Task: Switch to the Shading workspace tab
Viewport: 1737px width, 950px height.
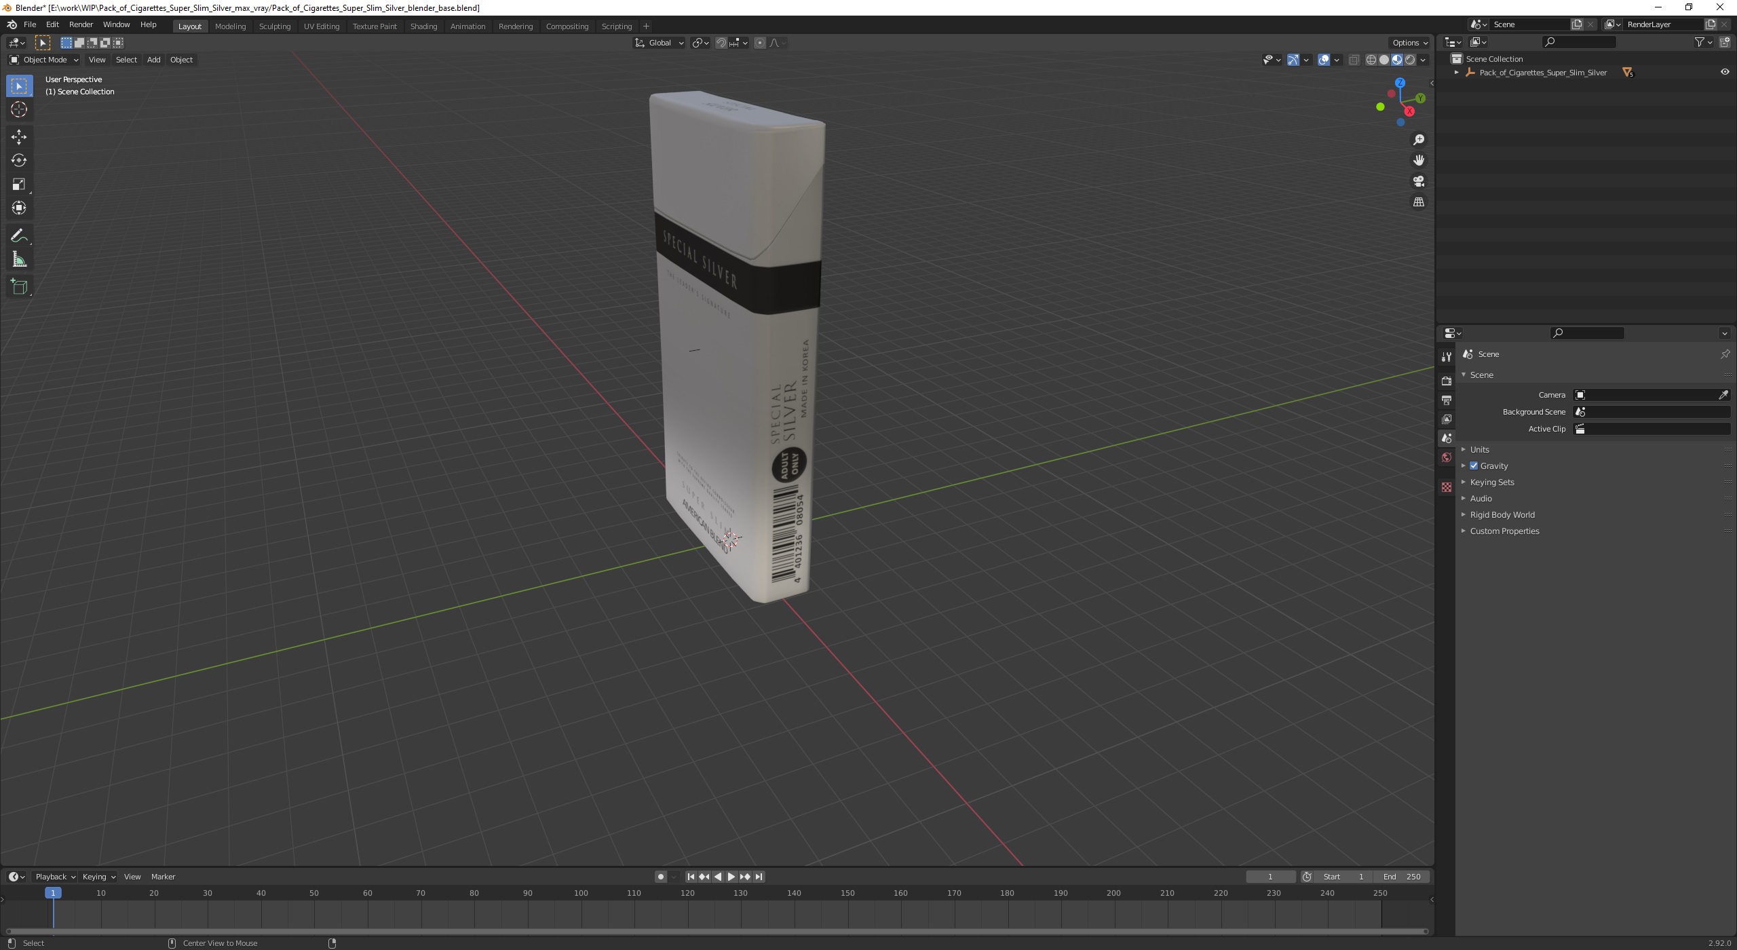Action: 423,26
